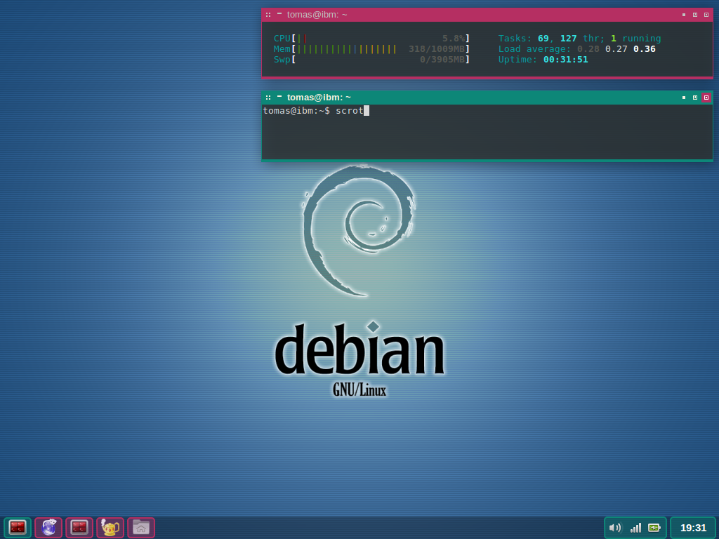Click the pink title bar text tomas@ibm: ~
719x539 pixels.
tap(317, 15)
